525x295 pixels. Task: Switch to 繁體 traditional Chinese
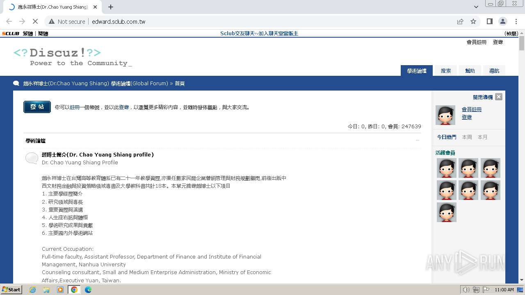click(x=28, y=34)
